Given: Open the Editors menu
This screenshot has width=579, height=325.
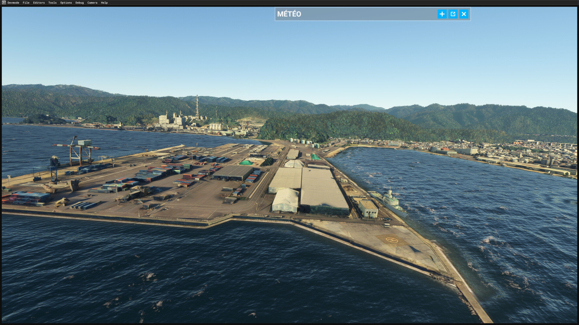Looking at the screenshot, I should [39, 3].
